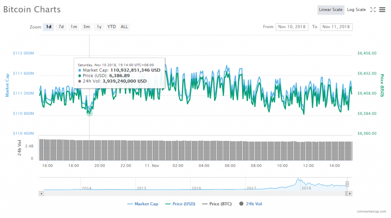This screenshot has height=218, width=391.
Task: Set zoom to 3m
Action: tap(87, 27)
